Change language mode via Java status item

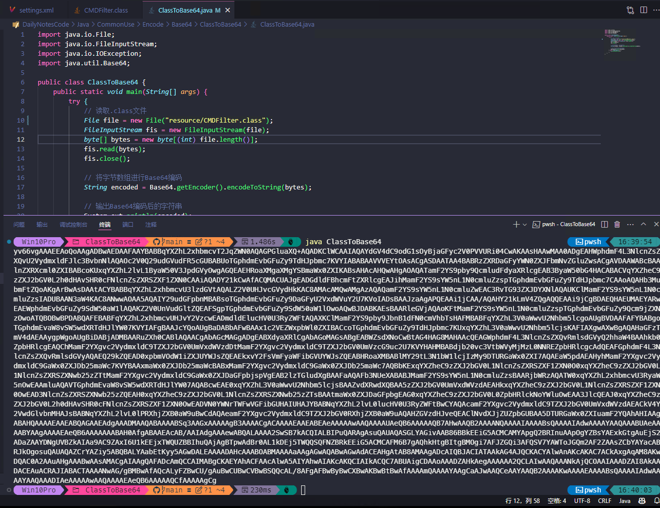coord(625,501)
